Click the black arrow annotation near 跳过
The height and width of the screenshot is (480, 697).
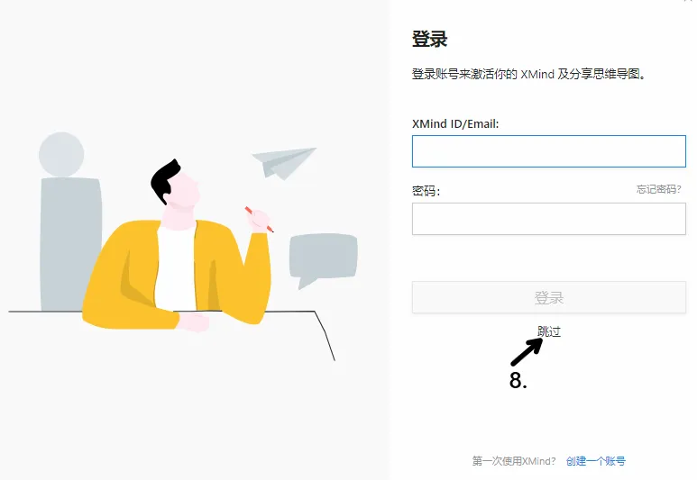pyautogui.click(x=527, y=351)
